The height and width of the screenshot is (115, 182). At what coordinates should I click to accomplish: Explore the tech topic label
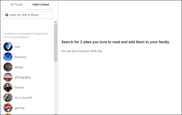tap(17, 47)
